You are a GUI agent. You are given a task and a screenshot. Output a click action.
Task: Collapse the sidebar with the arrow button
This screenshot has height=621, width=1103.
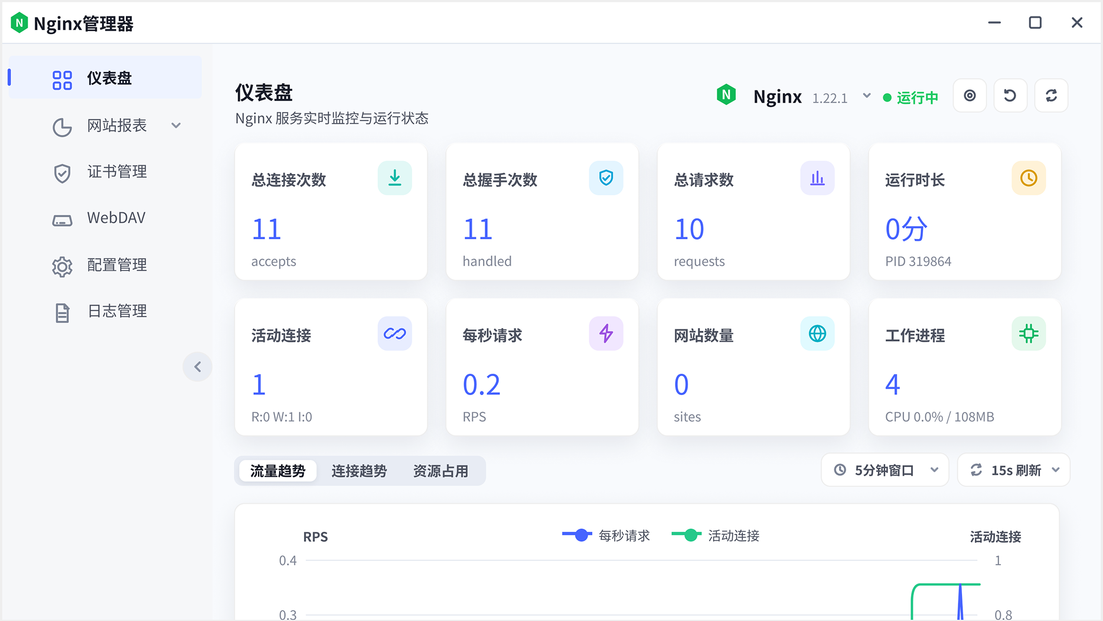(x=197, y=367)
